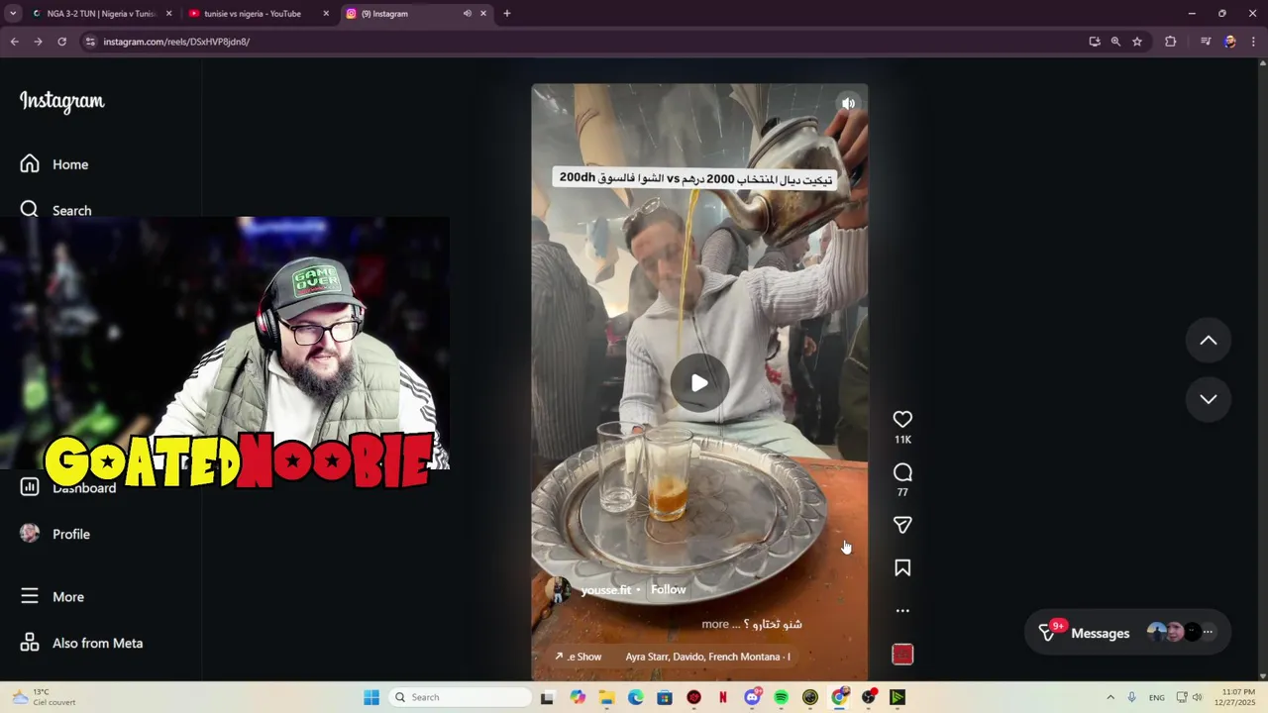Image resolution: width=1268 pixels, height=713 pixels.
Task: Open Also from Meta in the sidebar
Action: 83,643
